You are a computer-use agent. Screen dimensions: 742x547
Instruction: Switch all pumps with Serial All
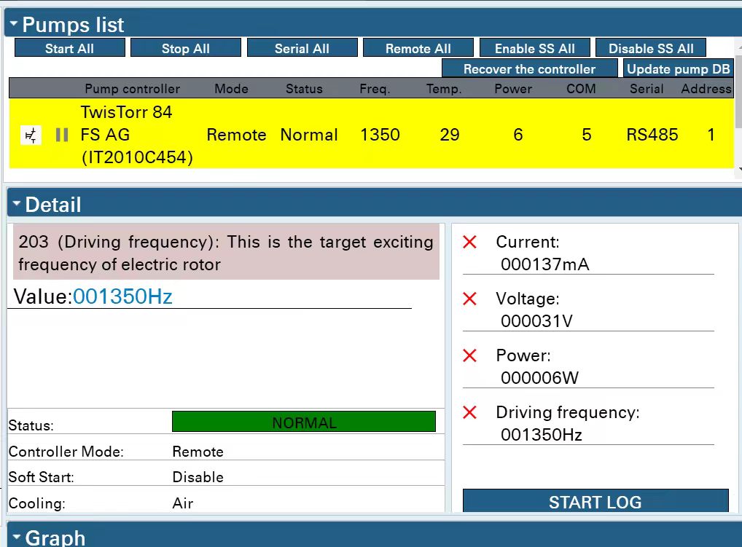click(302, 49)
